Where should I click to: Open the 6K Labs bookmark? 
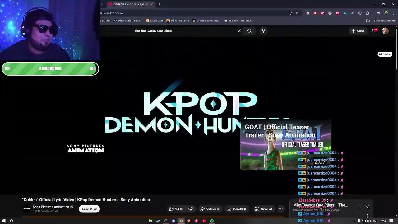[x=106, y=21]
